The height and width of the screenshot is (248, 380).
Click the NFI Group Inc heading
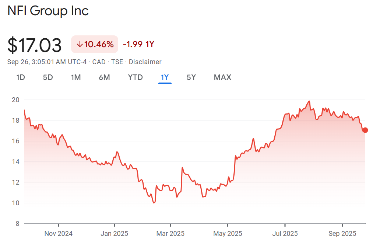[48, 11]
